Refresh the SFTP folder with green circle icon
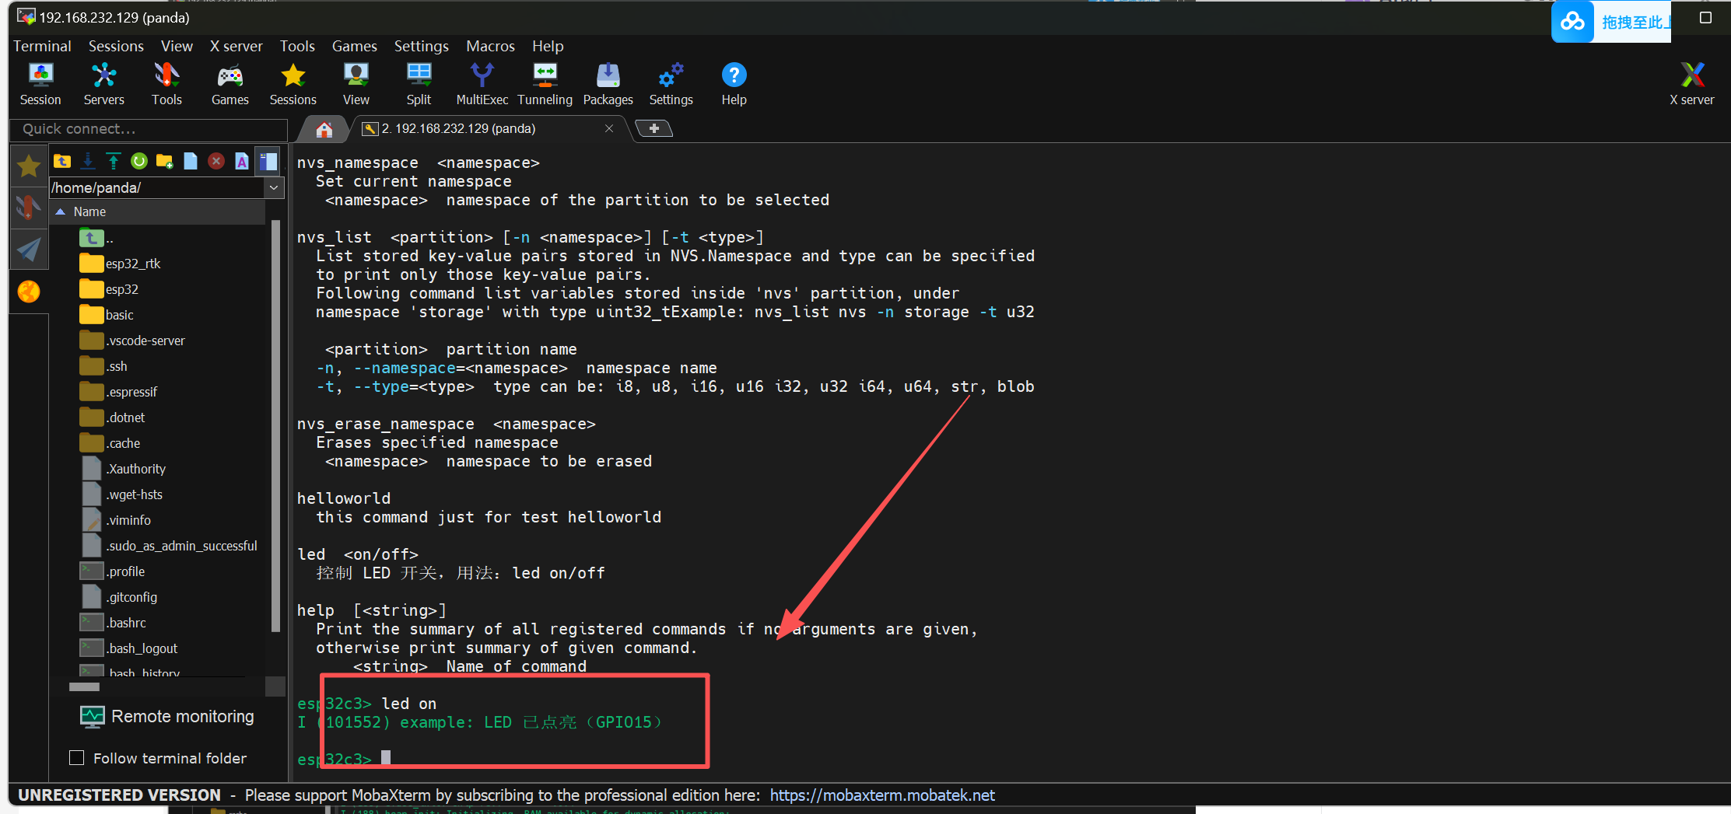The image size is (1731, 814). (x=139, y=161)
